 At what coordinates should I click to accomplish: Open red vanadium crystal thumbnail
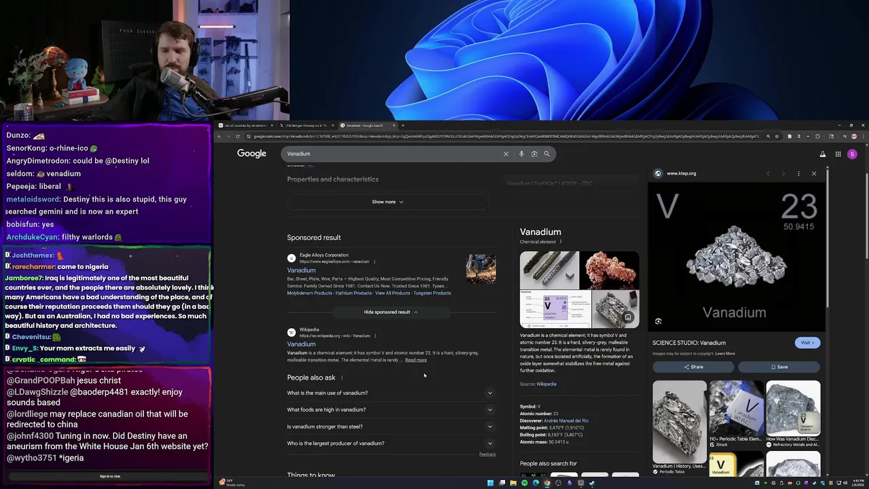(610, 270)
